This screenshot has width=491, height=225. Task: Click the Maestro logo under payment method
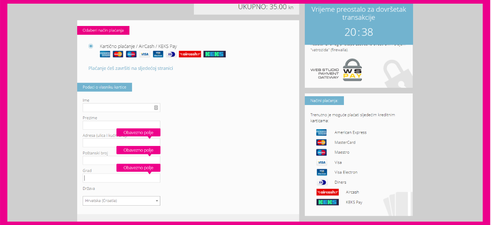point(131,54)
